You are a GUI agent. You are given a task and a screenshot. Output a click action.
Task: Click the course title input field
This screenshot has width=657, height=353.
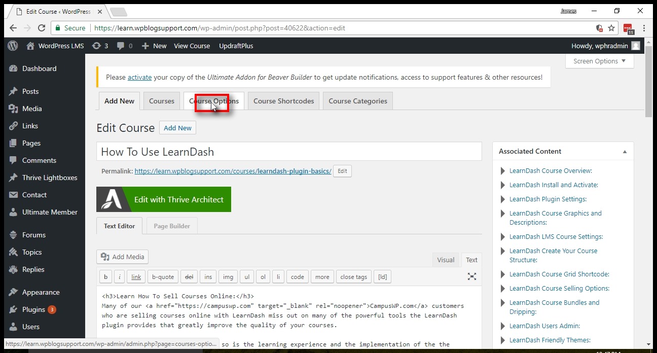[289, 152]
